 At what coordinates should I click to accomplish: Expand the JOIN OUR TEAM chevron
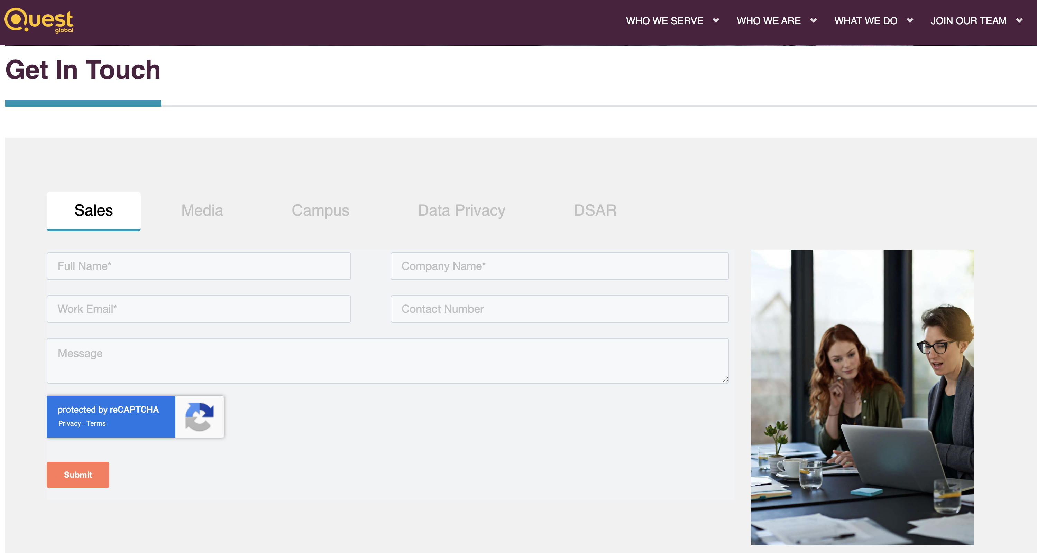coord(1019,20)
